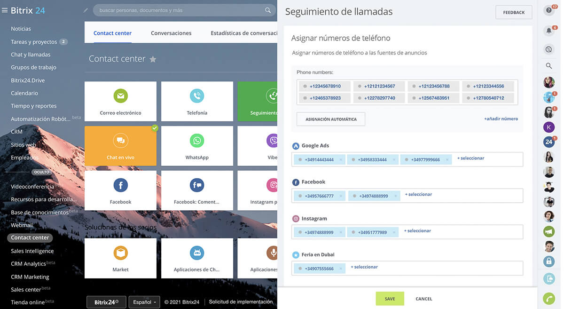Screen dimensions: 564x309
Task: Click the green Save button
Action: pyautogui.click(x=390, y=299)
